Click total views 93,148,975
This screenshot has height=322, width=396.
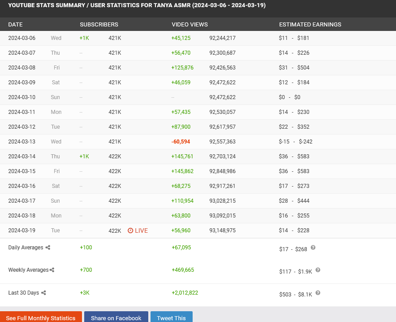point(223,230)
